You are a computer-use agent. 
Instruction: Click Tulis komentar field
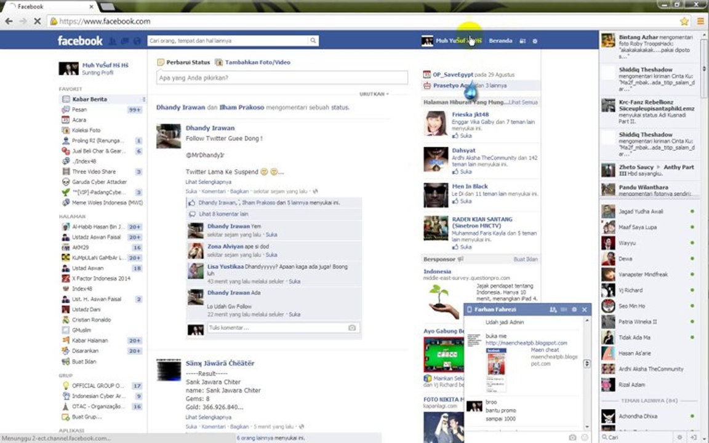pos(276,328)
